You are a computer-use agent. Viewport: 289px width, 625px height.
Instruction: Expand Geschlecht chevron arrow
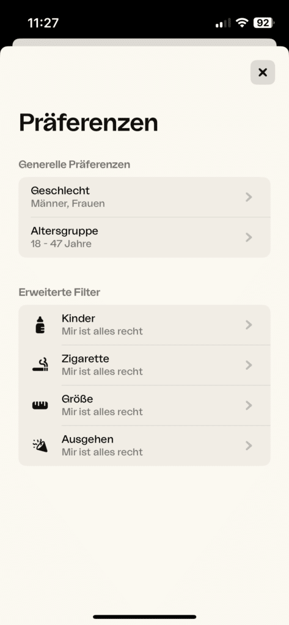point(249,197)
